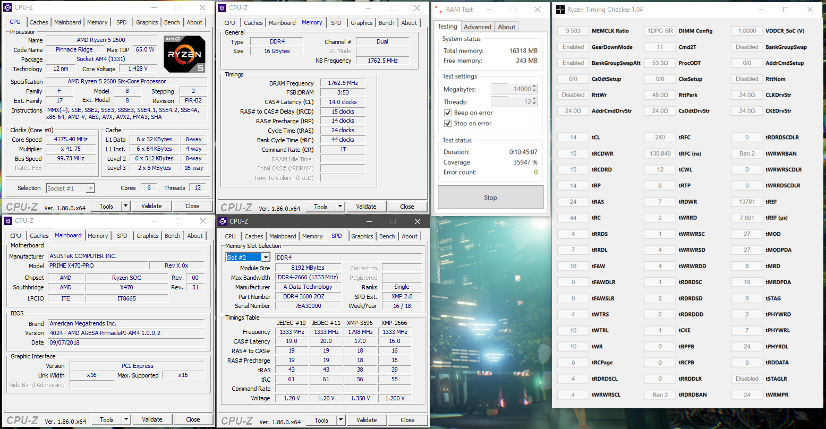Click Validate in the Memory tab window
826x429 pixels.
tap(366, 207)
